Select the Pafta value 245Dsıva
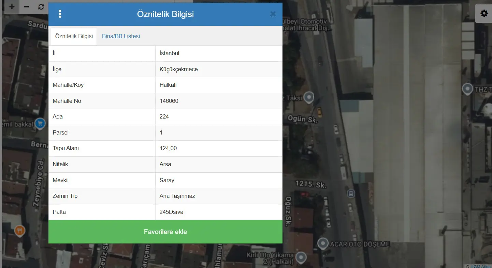 pyautogui.click(x=219, y=212)
